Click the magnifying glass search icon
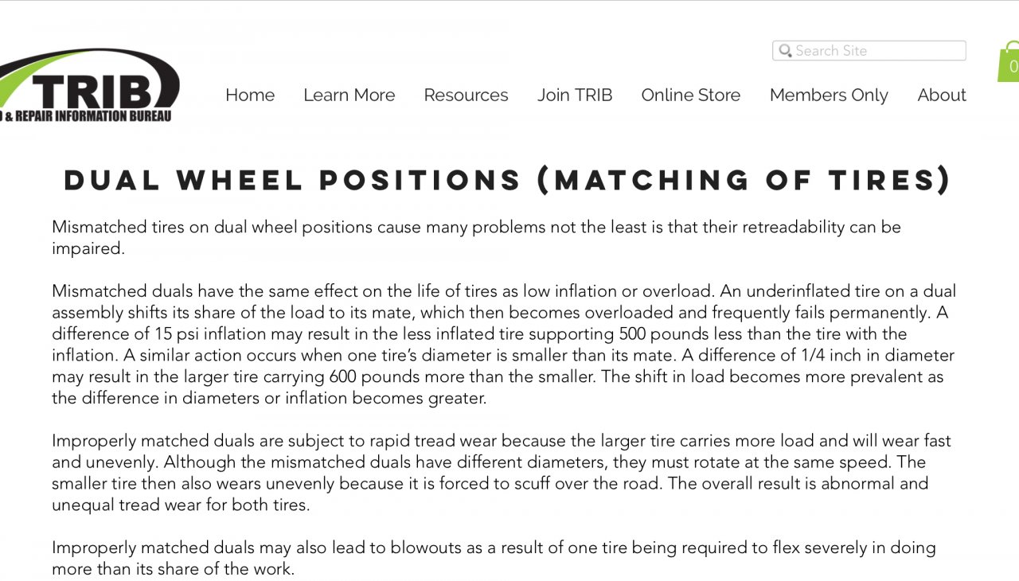 785,51
